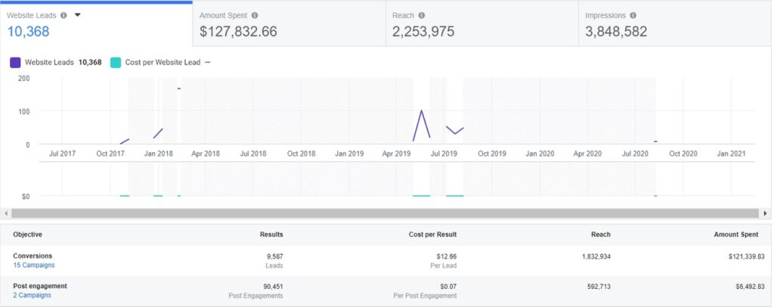Click info icon next to Reach
This screenshot has width=774, height=307.
coord(422,15)
